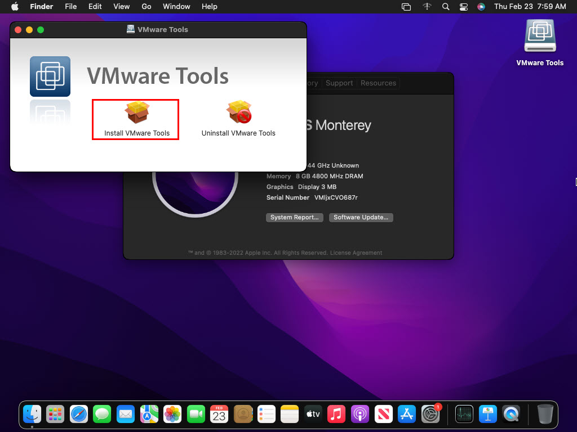Open Launchpad from the Dock
The width and height of the screenshot is (577, 432).
tap(55, 415)
